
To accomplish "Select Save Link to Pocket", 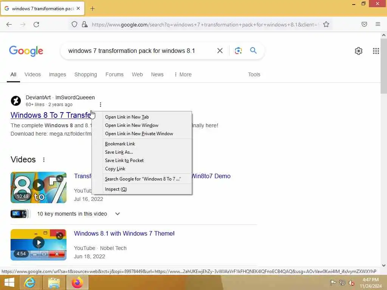I will pos(142,160).
